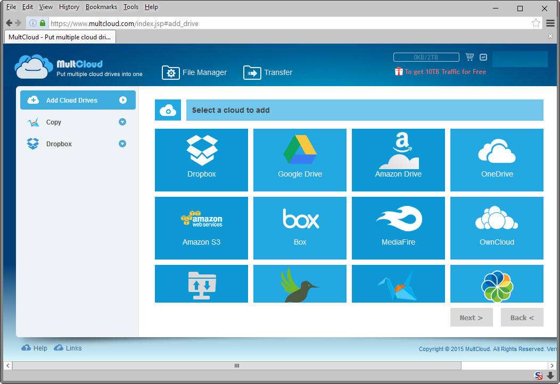Expand the Copy drive arrow
560x384 pixels.
pos(122,122)
